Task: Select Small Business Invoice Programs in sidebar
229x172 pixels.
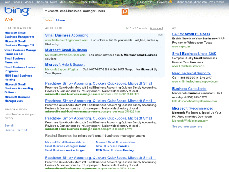Action: 20,69
